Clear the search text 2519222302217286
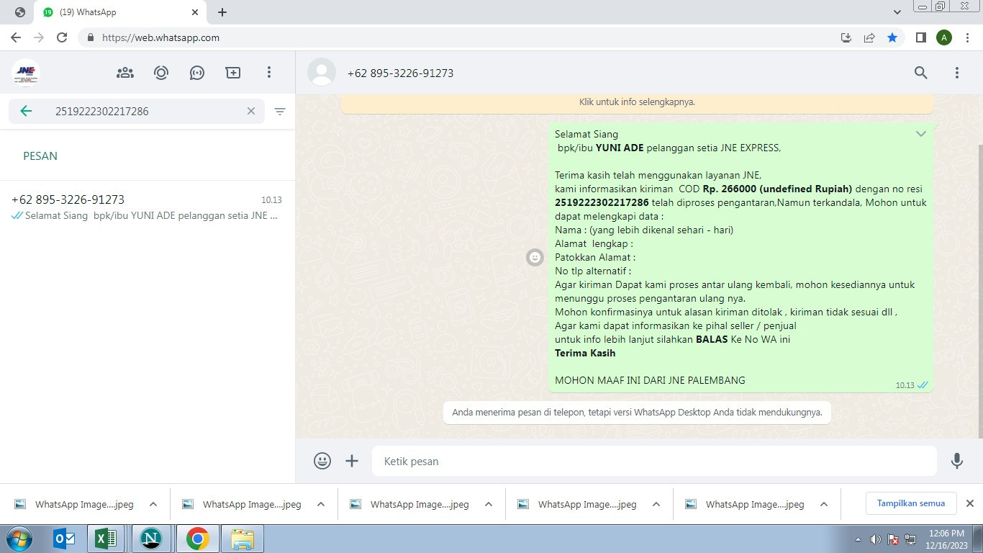The image size is (983, 553). click(251, 111)
